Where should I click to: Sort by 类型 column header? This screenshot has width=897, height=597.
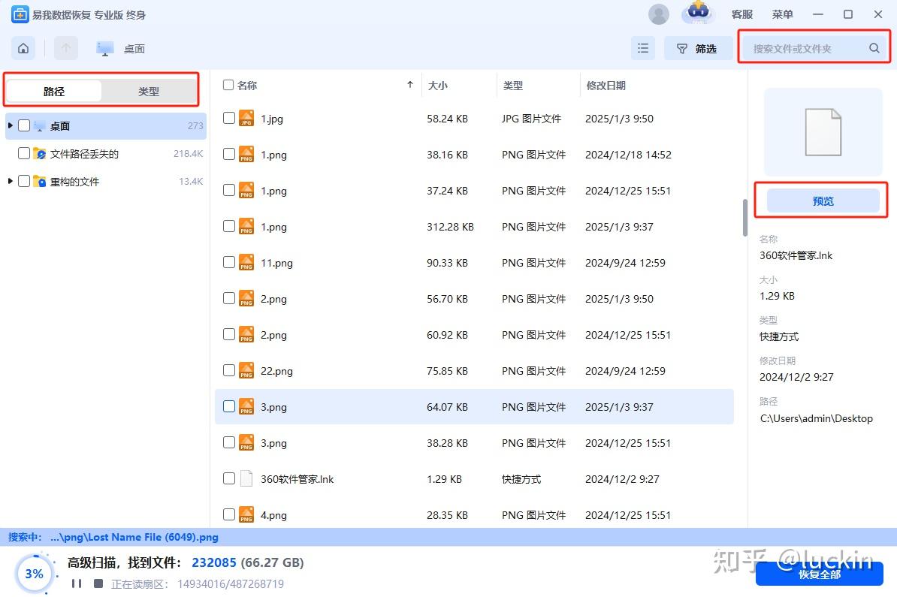coord(513,85)
